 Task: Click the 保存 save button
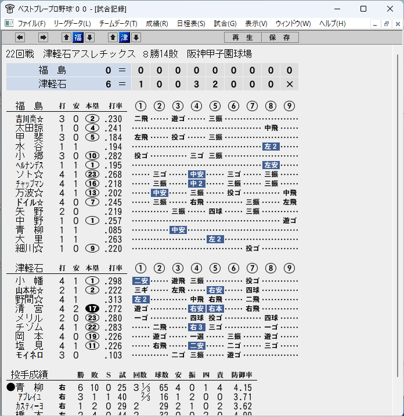click(280, 38)
